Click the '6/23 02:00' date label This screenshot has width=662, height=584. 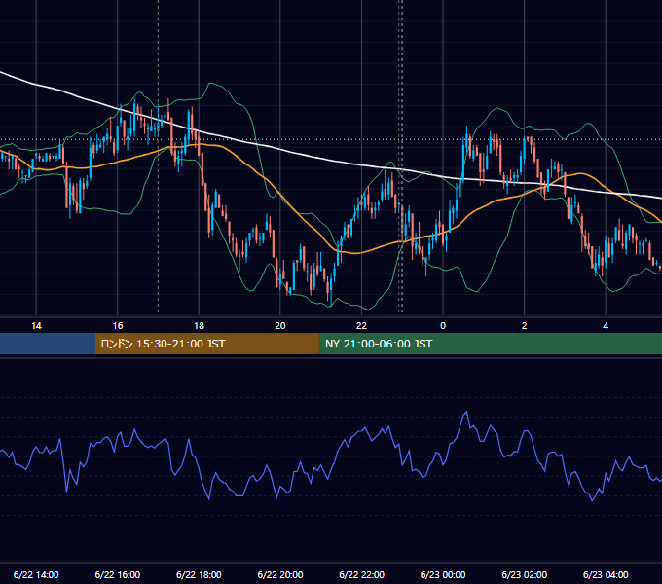point(525,574)
